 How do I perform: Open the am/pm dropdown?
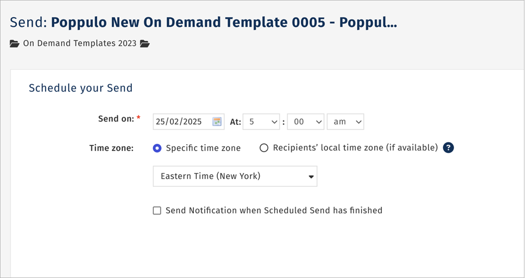click(x=345, y=122)
